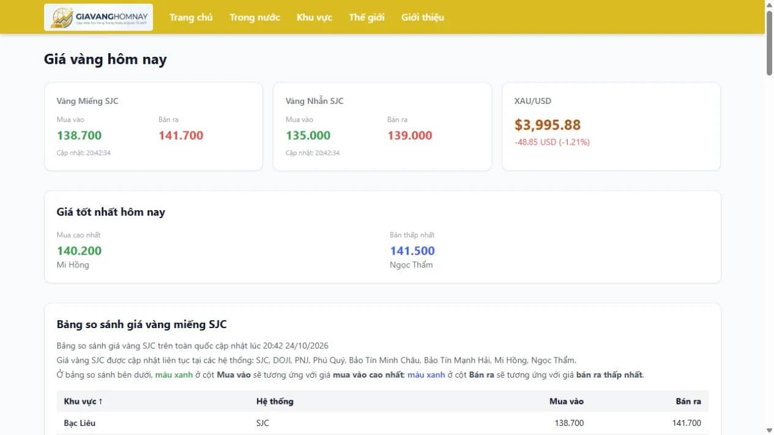Click the $3,995.88 gold price
This screenshot has width=774, height=435.
tap(548, 125)
